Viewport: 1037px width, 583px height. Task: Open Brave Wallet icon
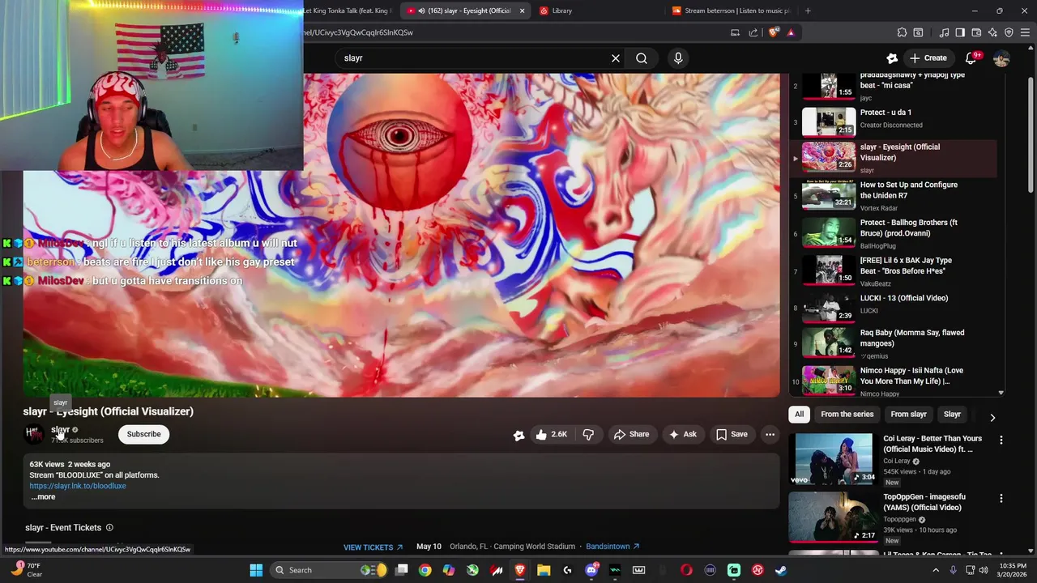976,32
